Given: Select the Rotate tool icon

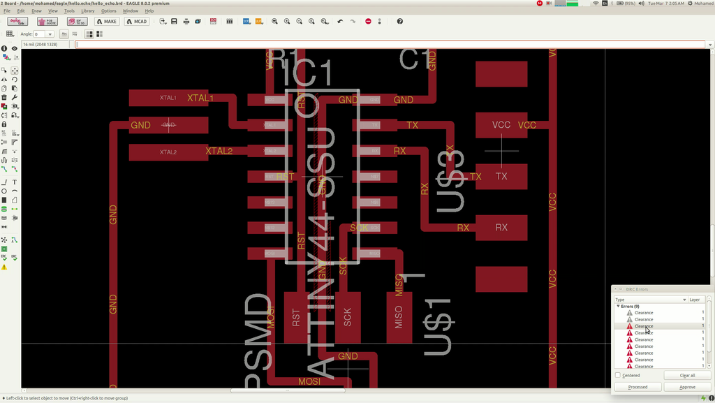Looking at the screenshot, I should [x=15, y=80].
